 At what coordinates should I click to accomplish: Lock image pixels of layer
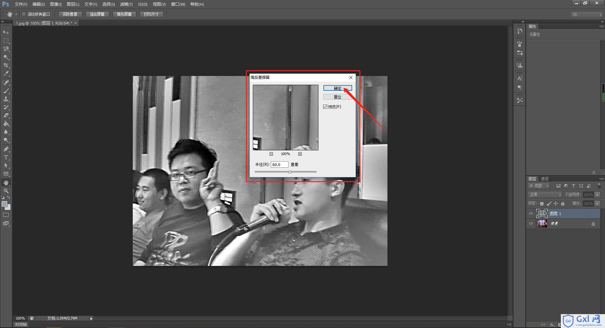click(549, 204)
